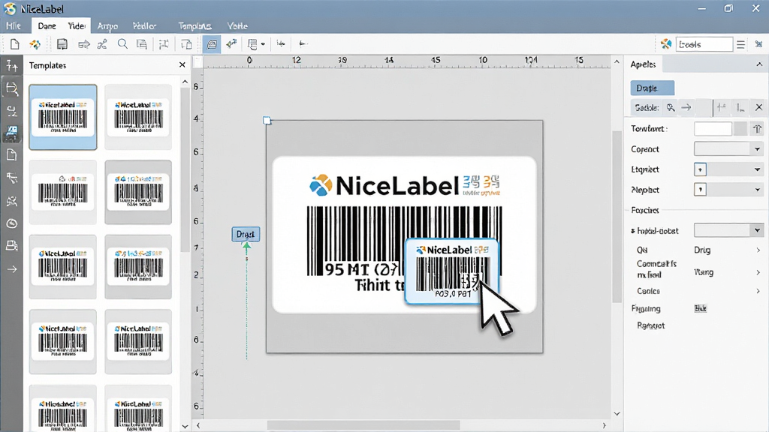Click the Eosls search field in the toolbar
Viewport: 769px width, 432px height.
coord(704,44)
